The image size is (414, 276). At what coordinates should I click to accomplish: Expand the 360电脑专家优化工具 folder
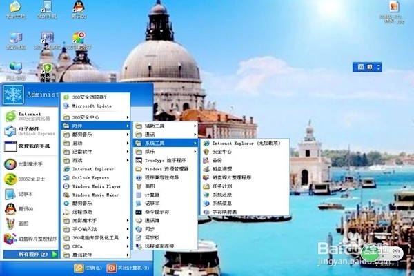[96, 237]
